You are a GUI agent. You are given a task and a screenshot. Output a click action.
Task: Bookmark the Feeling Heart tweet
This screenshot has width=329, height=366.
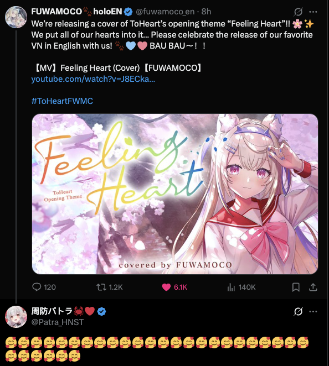pos(296,287)
